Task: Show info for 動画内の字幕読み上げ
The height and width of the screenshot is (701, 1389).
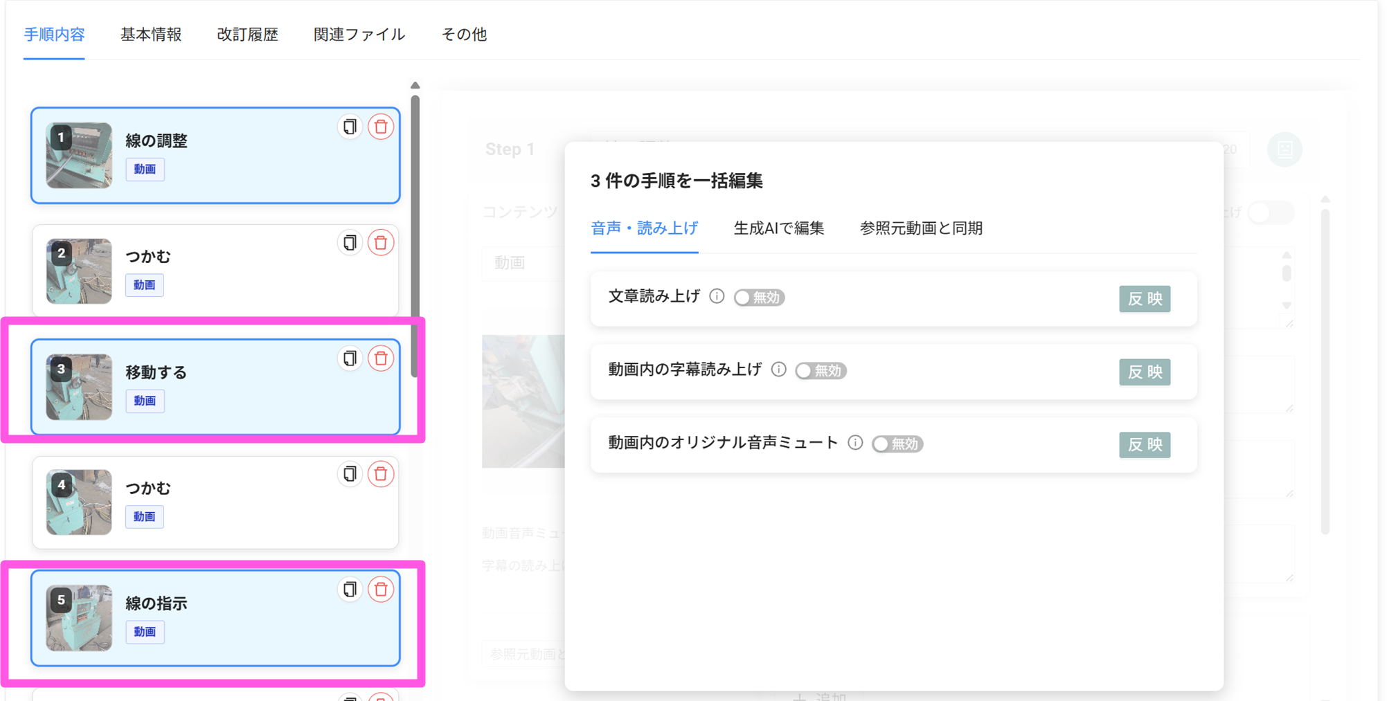Action: tap(778, 370)
